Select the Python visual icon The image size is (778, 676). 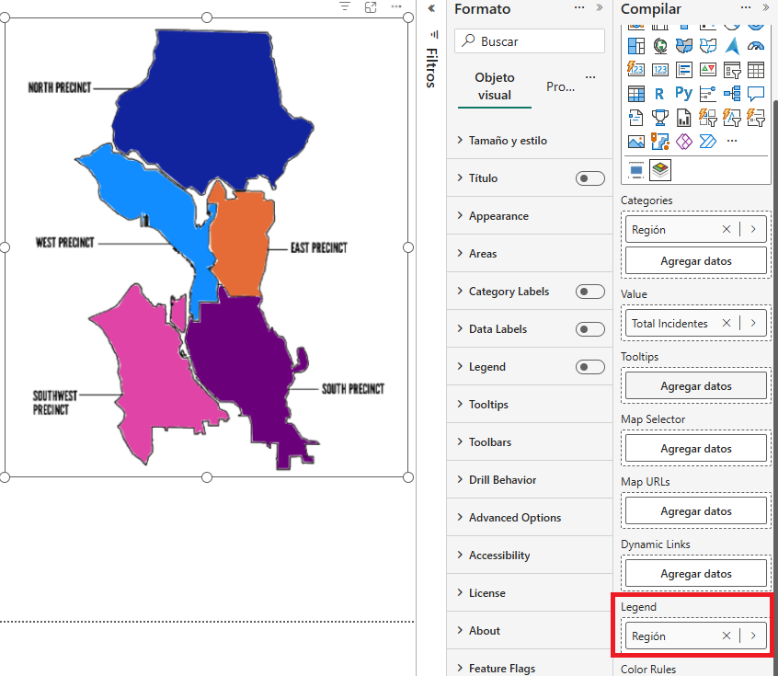(683, 94)
